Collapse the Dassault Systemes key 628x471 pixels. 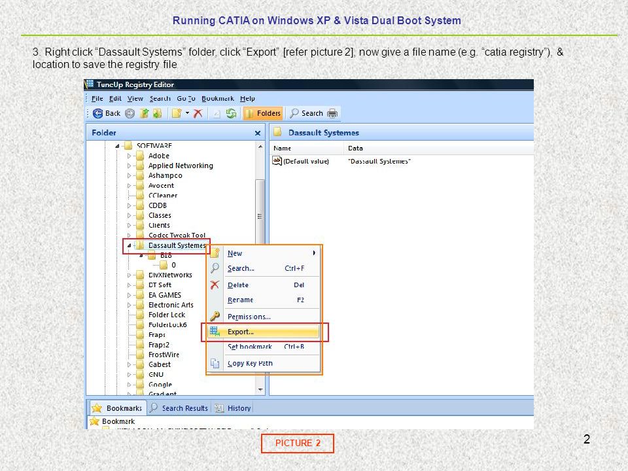(x=129, y=245)
